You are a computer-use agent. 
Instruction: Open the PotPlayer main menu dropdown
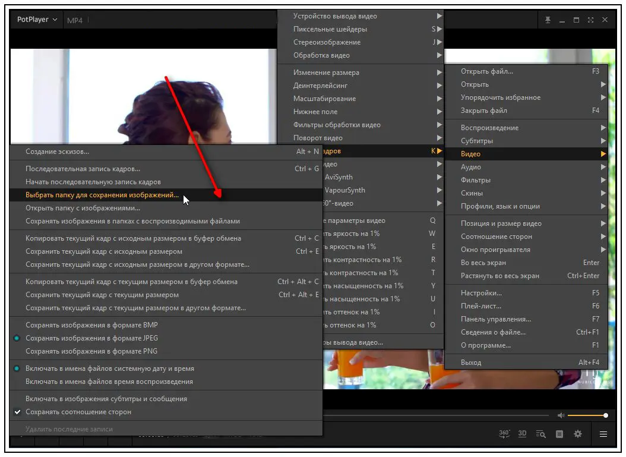click(37, 20)
